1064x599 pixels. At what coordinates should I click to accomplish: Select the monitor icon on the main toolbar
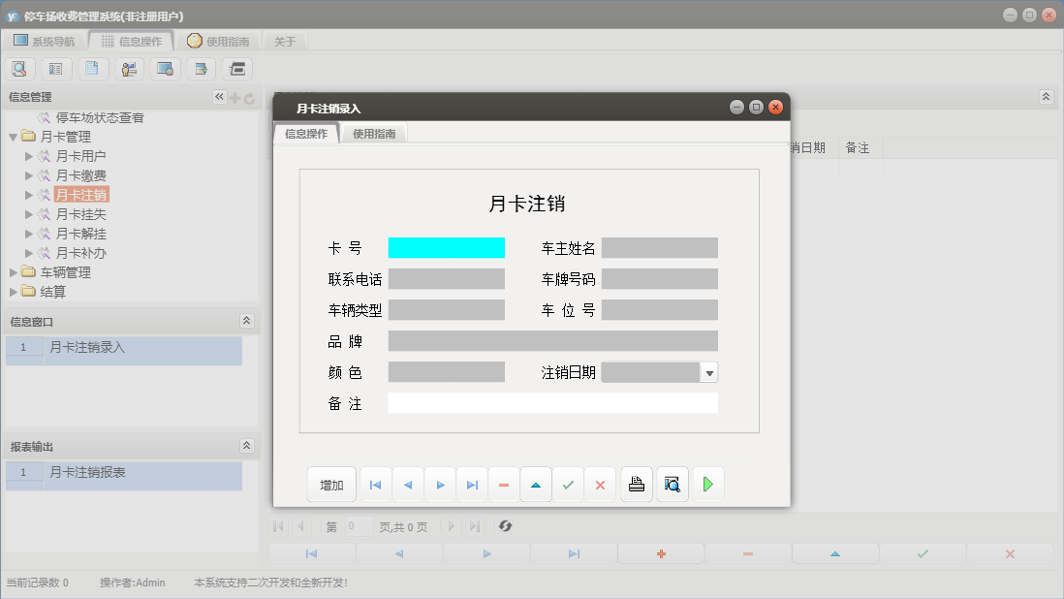163,68
